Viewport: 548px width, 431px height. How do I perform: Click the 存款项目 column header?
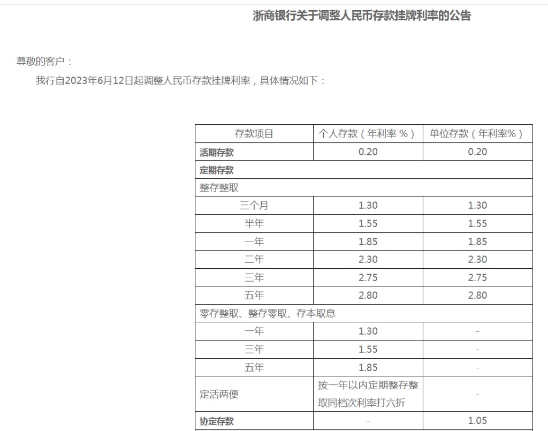tap(254, 133)
